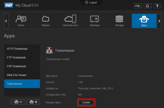
Task: Open the help question mark icon
Action: (x=157, y=6)
